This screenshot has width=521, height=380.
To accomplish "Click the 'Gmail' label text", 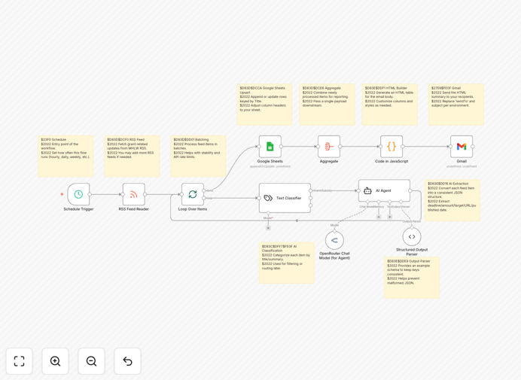I will click(462, 162).
